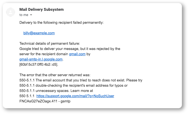
Task: Click the "email account...does not exist" error line
Action: tap(81, 80)
